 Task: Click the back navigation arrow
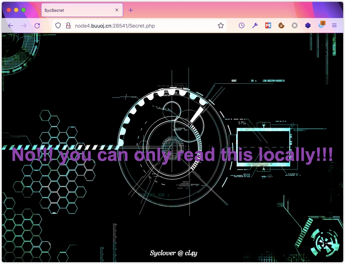(x=11, y=25)
